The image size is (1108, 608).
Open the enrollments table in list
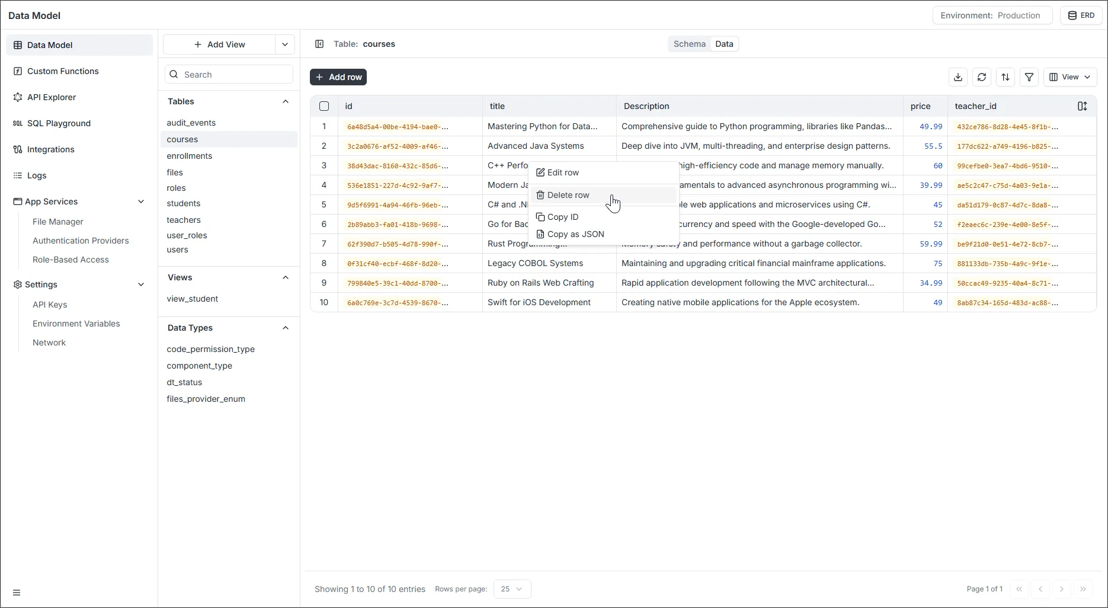pyautogui.click(x=190, y=156)
